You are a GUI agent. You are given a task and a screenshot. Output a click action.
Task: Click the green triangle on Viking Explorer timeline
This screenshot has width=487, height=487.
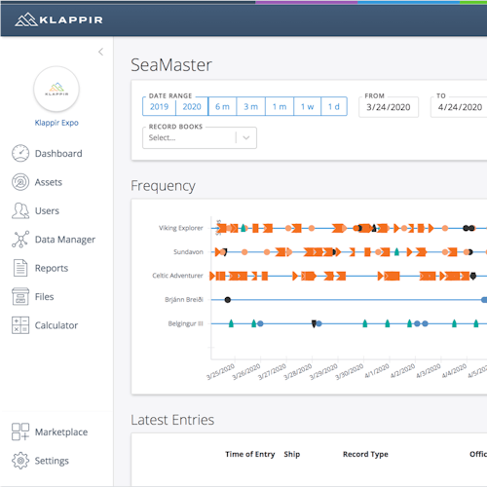[x=243, y=228]
